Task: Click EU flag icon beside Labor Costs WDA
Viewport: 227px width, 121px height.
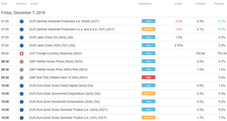Action: [22, 46]
